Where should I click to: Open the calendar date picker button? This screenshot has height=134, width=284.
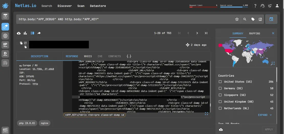point(271,19)
